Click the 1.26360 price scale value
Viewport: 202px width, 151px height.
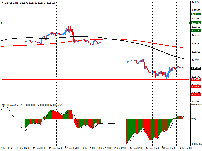coord(196,52)
